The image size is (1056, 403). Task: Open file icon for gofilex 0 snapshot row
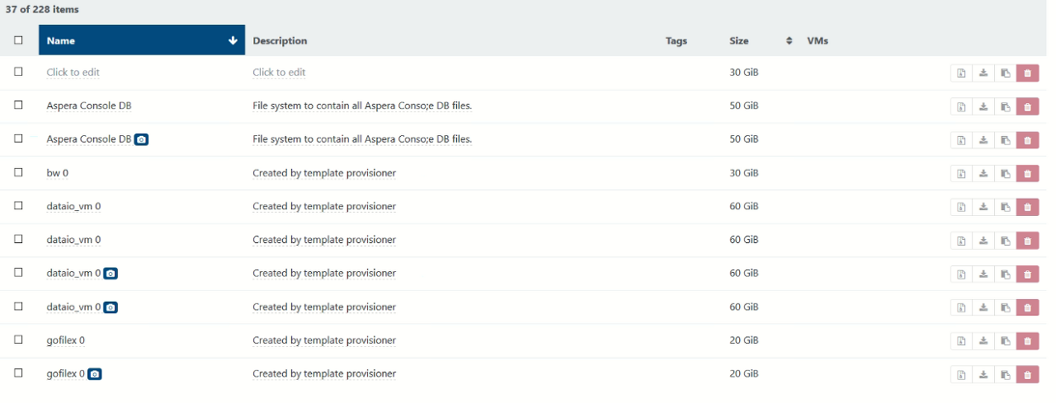961,375
